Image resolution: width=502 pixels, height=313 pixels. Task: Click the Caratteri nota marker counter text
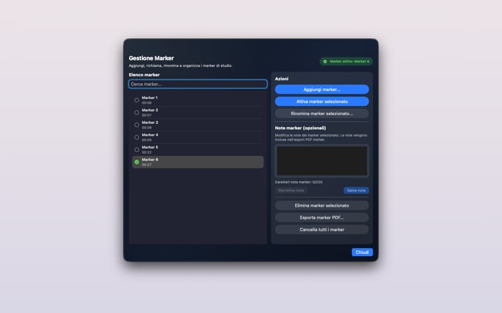coord(299,182)
